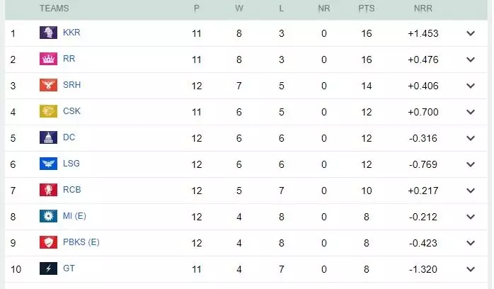Open the PBKS (E) team link
This screenshot has width=494, height=289.
coord(81,242)
